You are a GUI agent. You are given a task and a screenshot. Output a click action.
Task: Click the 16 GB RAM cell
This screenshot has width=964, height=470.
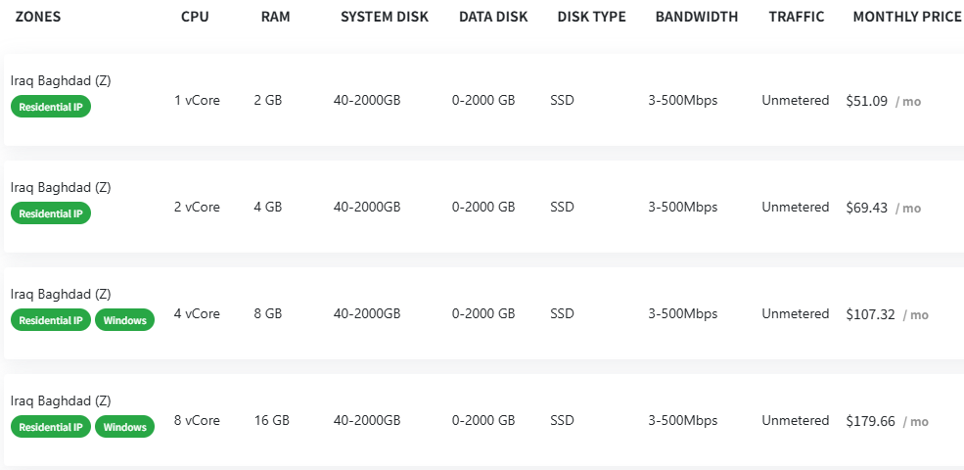tap(271, 421)
